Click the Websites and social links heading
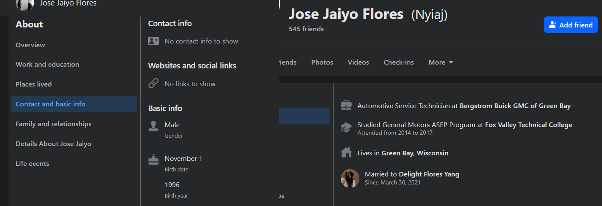The height and width of the screenshot is (206, 602). pyautogui.click(x=192, y=66)
